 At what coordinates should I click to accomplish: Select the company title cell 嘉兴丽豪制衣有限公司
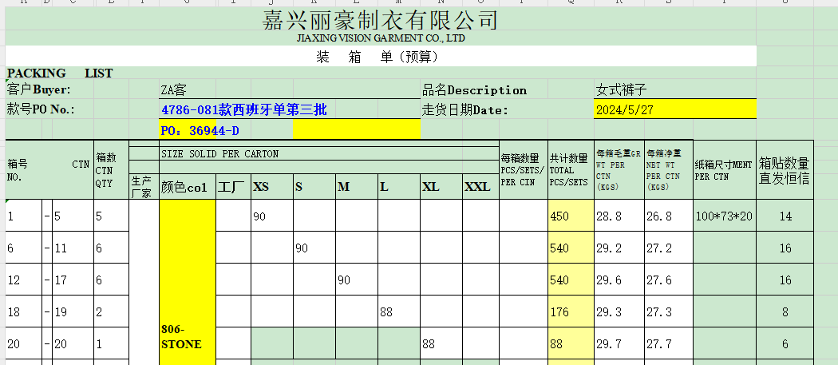[380, 20]
